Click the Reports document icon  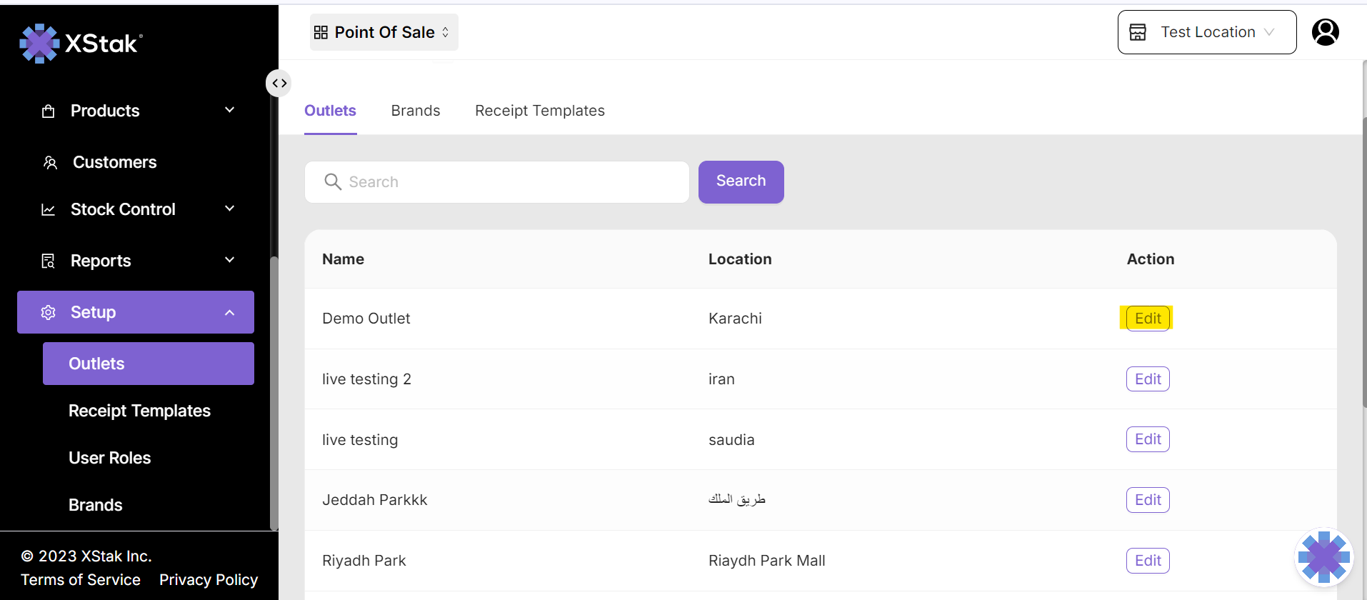click(x=49, y=261)
